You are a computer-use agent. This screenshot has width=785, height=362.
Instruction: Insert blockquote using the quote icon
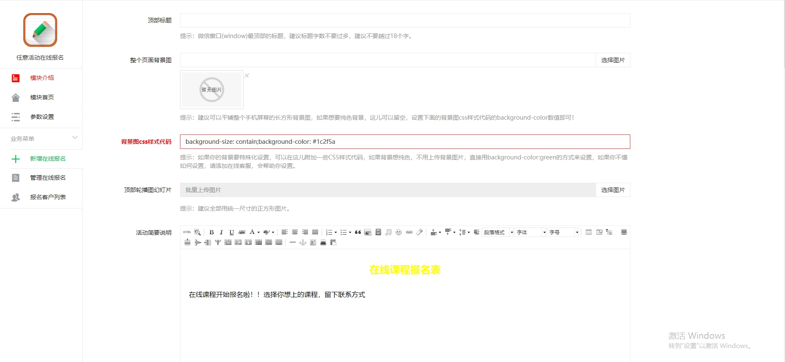click(358, 232)
